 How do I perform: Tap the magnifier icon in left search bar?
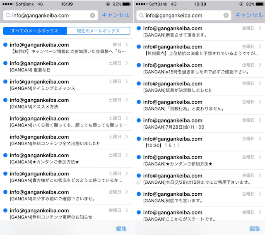tap(8, 15)
